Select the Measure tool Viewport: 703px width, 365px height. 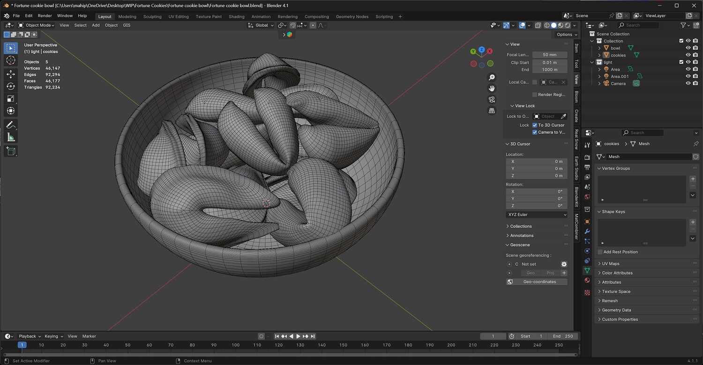click(x=11, y=137)
